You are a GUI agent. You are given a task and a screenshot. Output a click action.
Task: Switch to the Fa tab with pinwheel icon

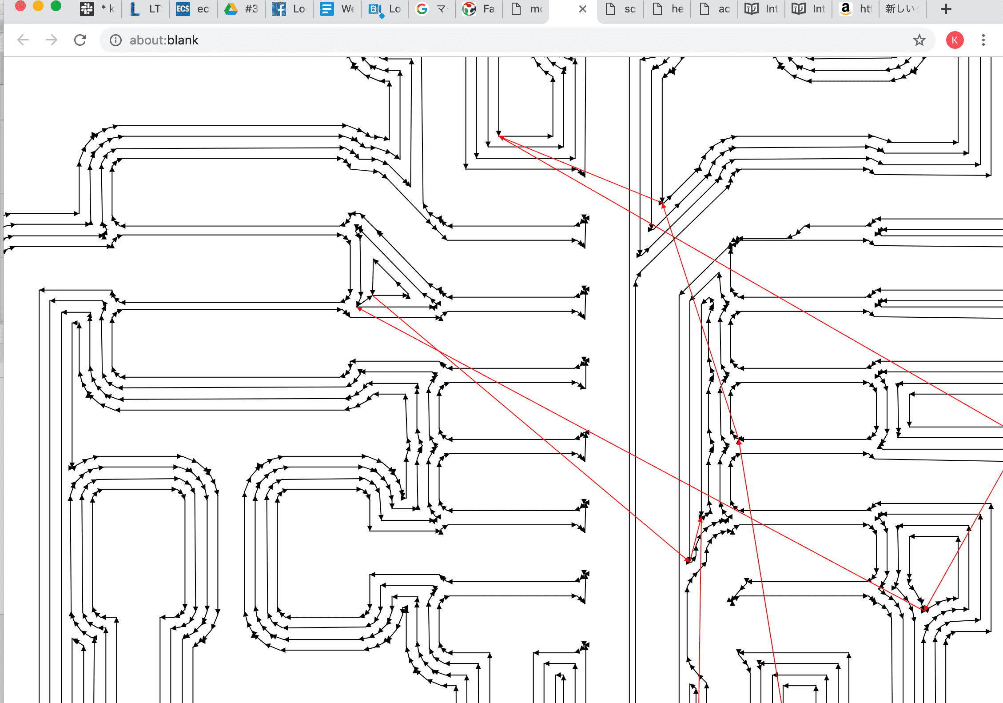[479, 9]
